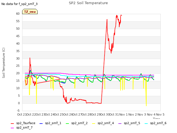Toggle sp2_smT_2 legend entry
Screen dimensions: 177x133
tap(77, 123)
